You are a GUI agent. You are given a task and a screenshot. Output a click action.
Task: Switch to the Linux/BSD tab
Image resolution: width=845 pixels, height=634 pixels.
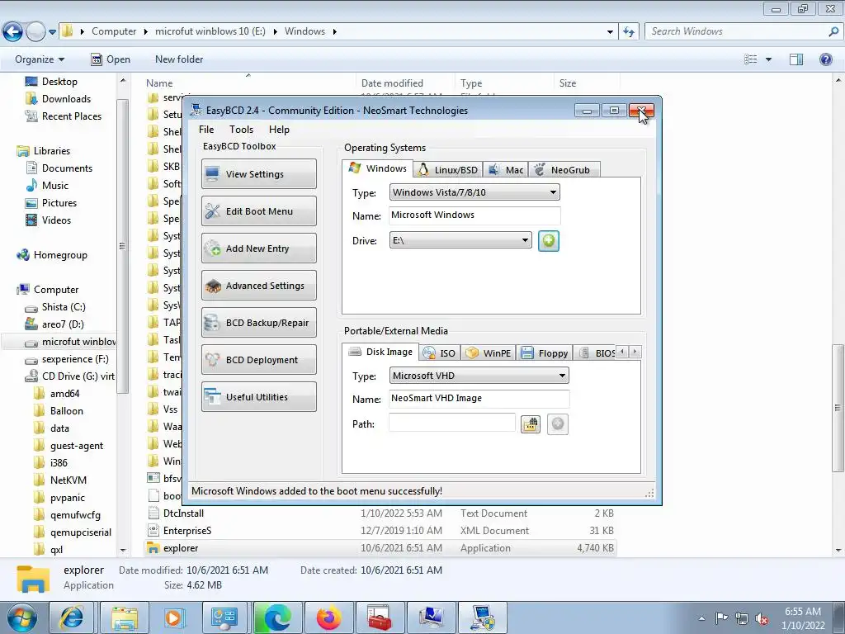tap(448, 170)
